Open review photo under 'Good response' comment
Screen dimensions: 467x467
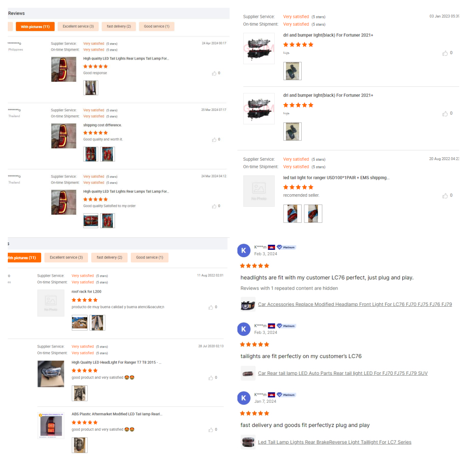[x=91, y=88]
